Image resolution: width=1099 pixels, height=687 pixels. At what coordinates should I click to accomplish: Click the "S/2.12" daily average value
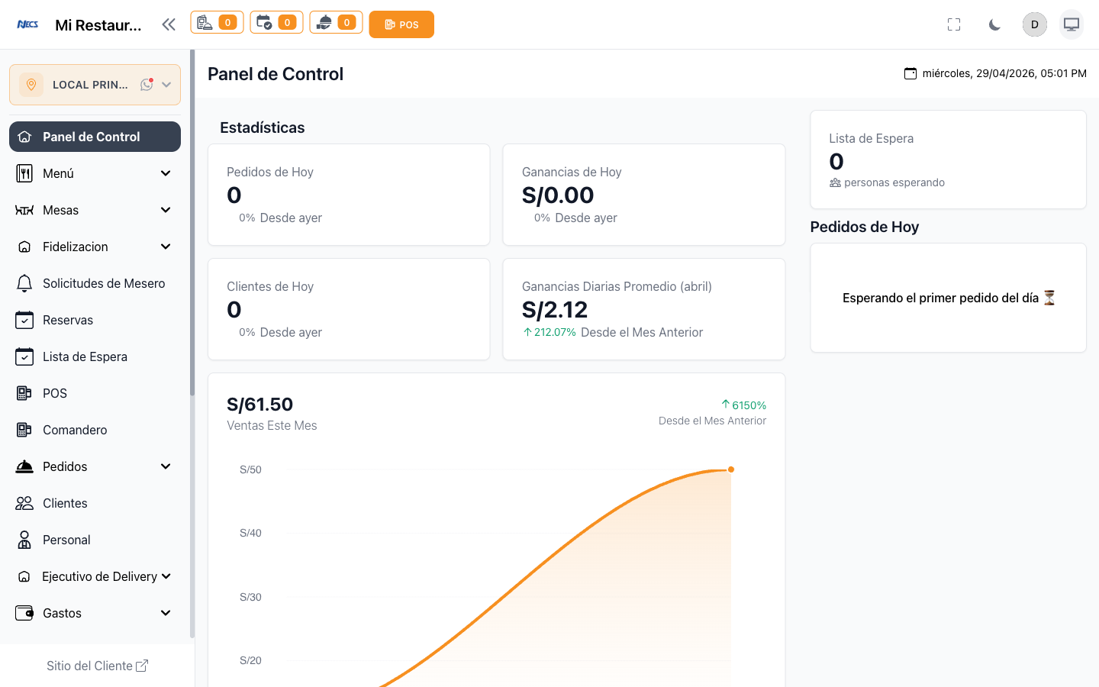(x=555, y=310)
